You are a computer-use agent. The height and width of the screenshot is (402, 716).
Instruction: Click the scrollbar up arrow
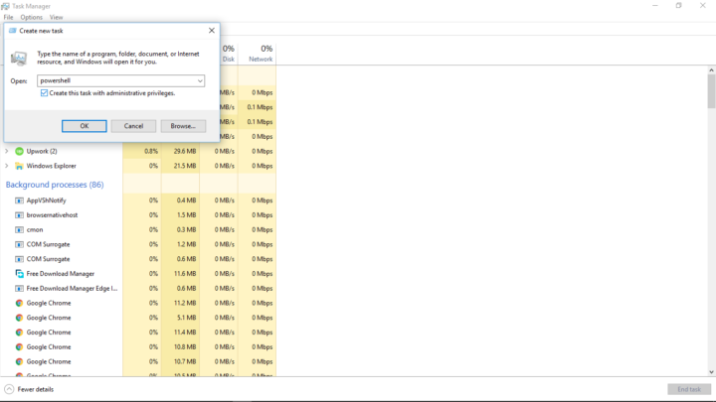point(711,70)
